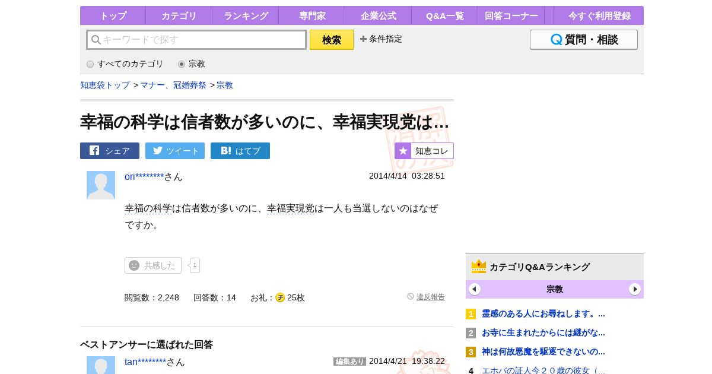712x374 pixels.
Task: Open the トップ tab
Action: 113,16
